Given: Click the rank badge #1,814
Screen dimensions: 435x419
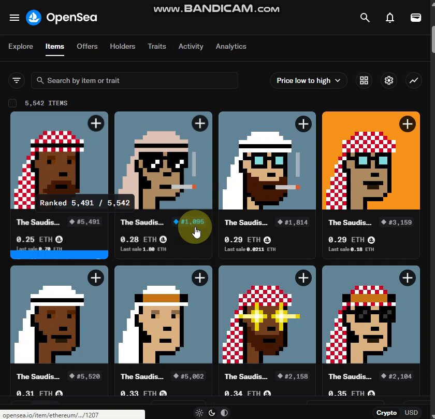Looking at the screenshot, I should click(x=293, y=222).
